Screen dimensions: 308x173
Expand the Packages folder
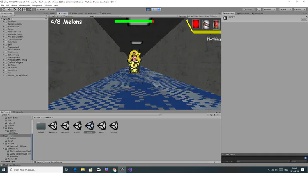[2, 162]
